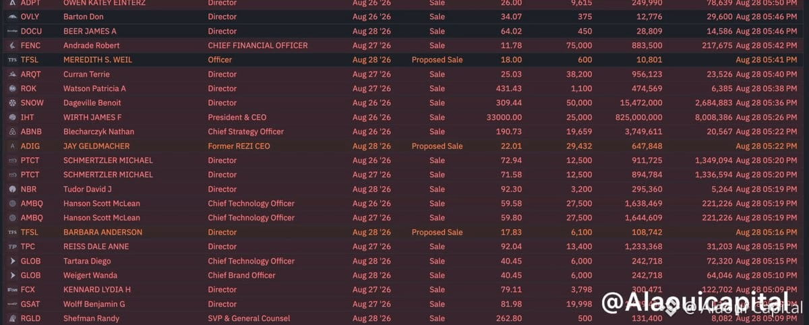Open the IHT ticker symbol
809x325 pixels.
click(x=27, y=117)
